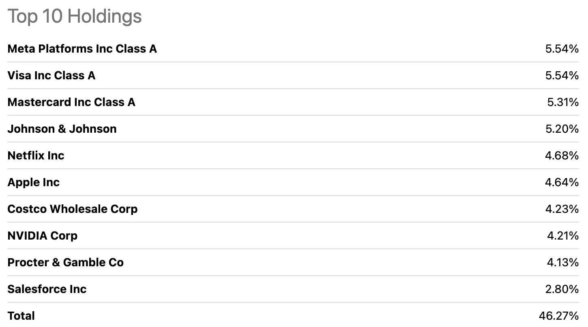Open the Costco Wholesale Corp holding
Image resolution: width=588 pixels, height=327 pixels.
click(x=73, y=209)
